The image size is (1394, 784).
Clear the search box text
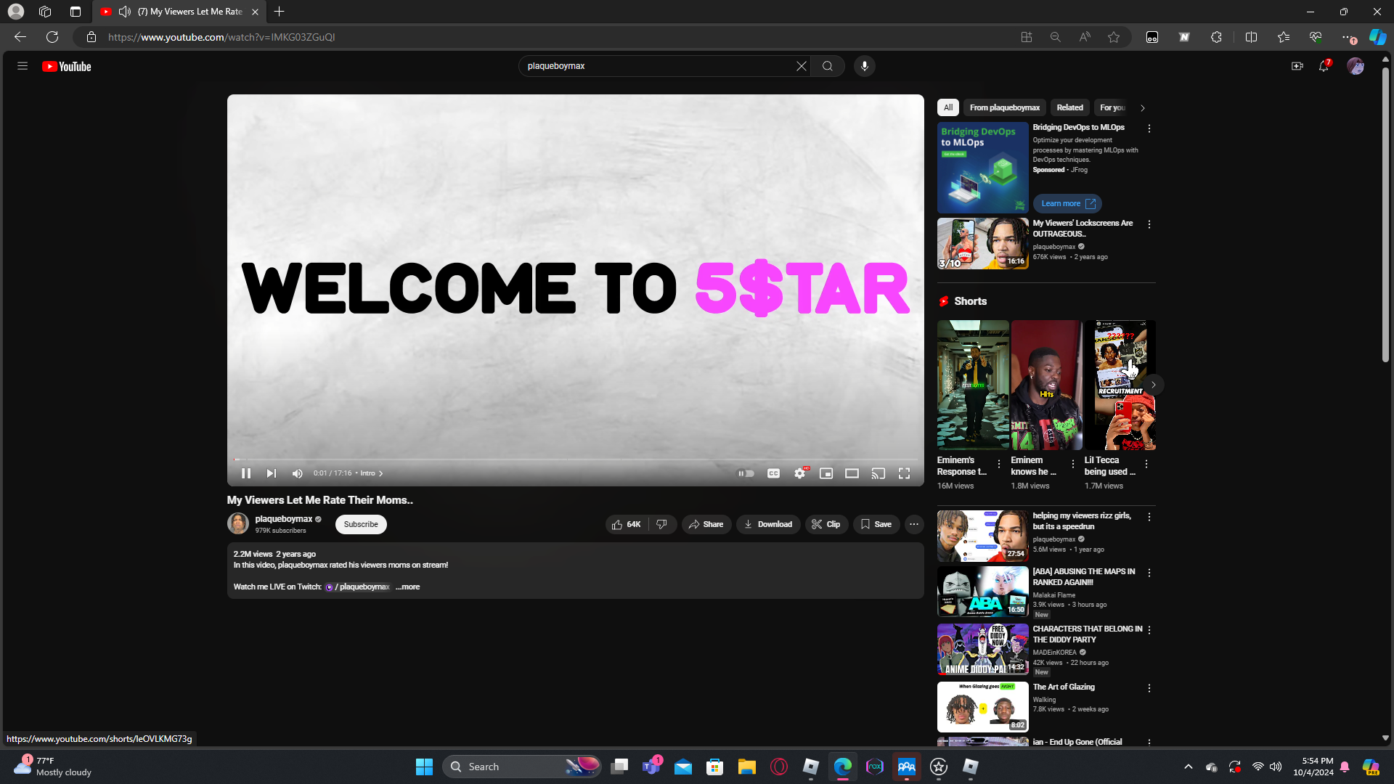(x=802, y=66)
